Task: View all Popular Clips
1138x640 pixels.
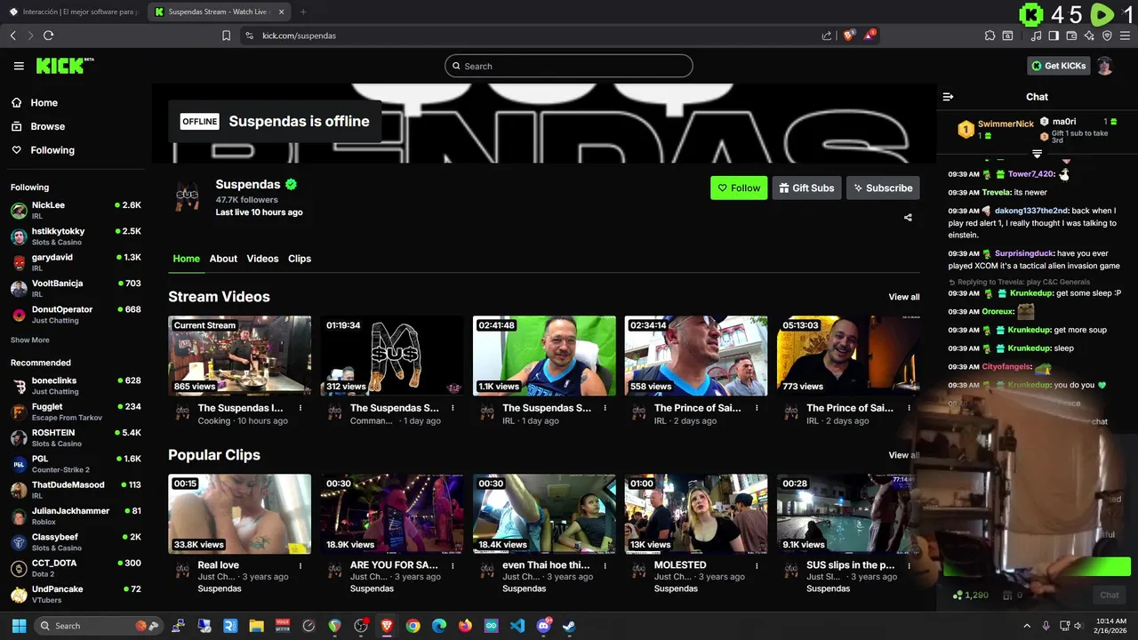Action: [904, 455]
